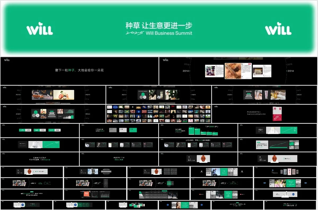318x210 pixels.
Task: Open last-row slide with photo collage beside shoe
Action: click(132, 205)
